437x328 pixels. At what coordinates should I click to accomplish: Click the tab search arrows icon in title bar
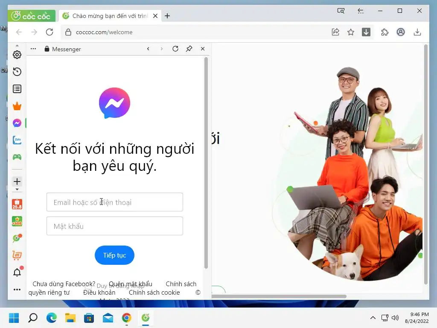[x=360, y=11]
